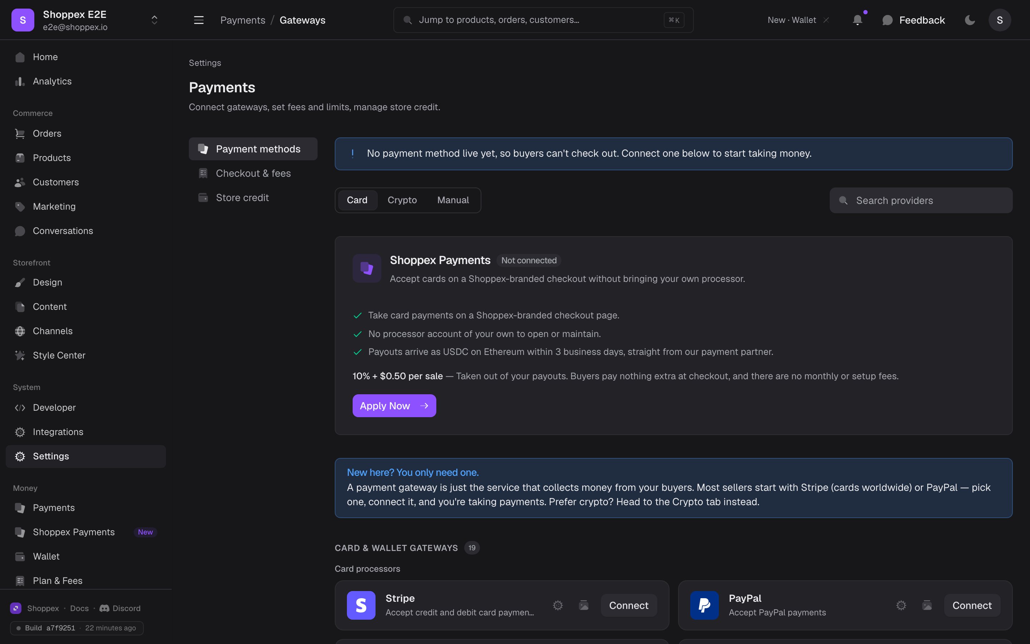1030x644 pixels.
Task: Click the Not connected status badge
Action: [529, 260]
